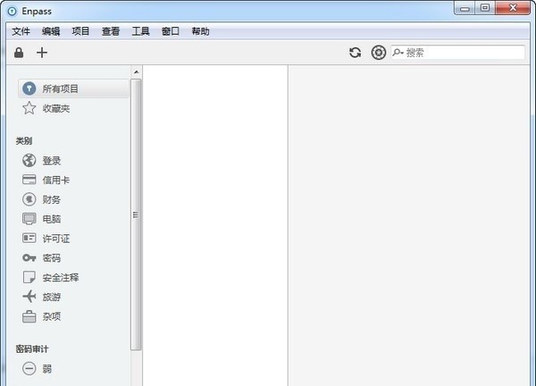Viewport: 536px width, 386px height.
Task: Click the Enpass logo in title bar
Action: coord(12,12)
